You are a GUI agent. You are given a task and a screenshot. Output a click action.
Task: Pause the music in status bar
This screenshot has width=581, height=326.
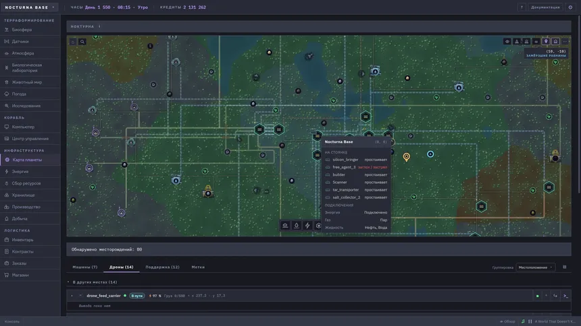530,321
